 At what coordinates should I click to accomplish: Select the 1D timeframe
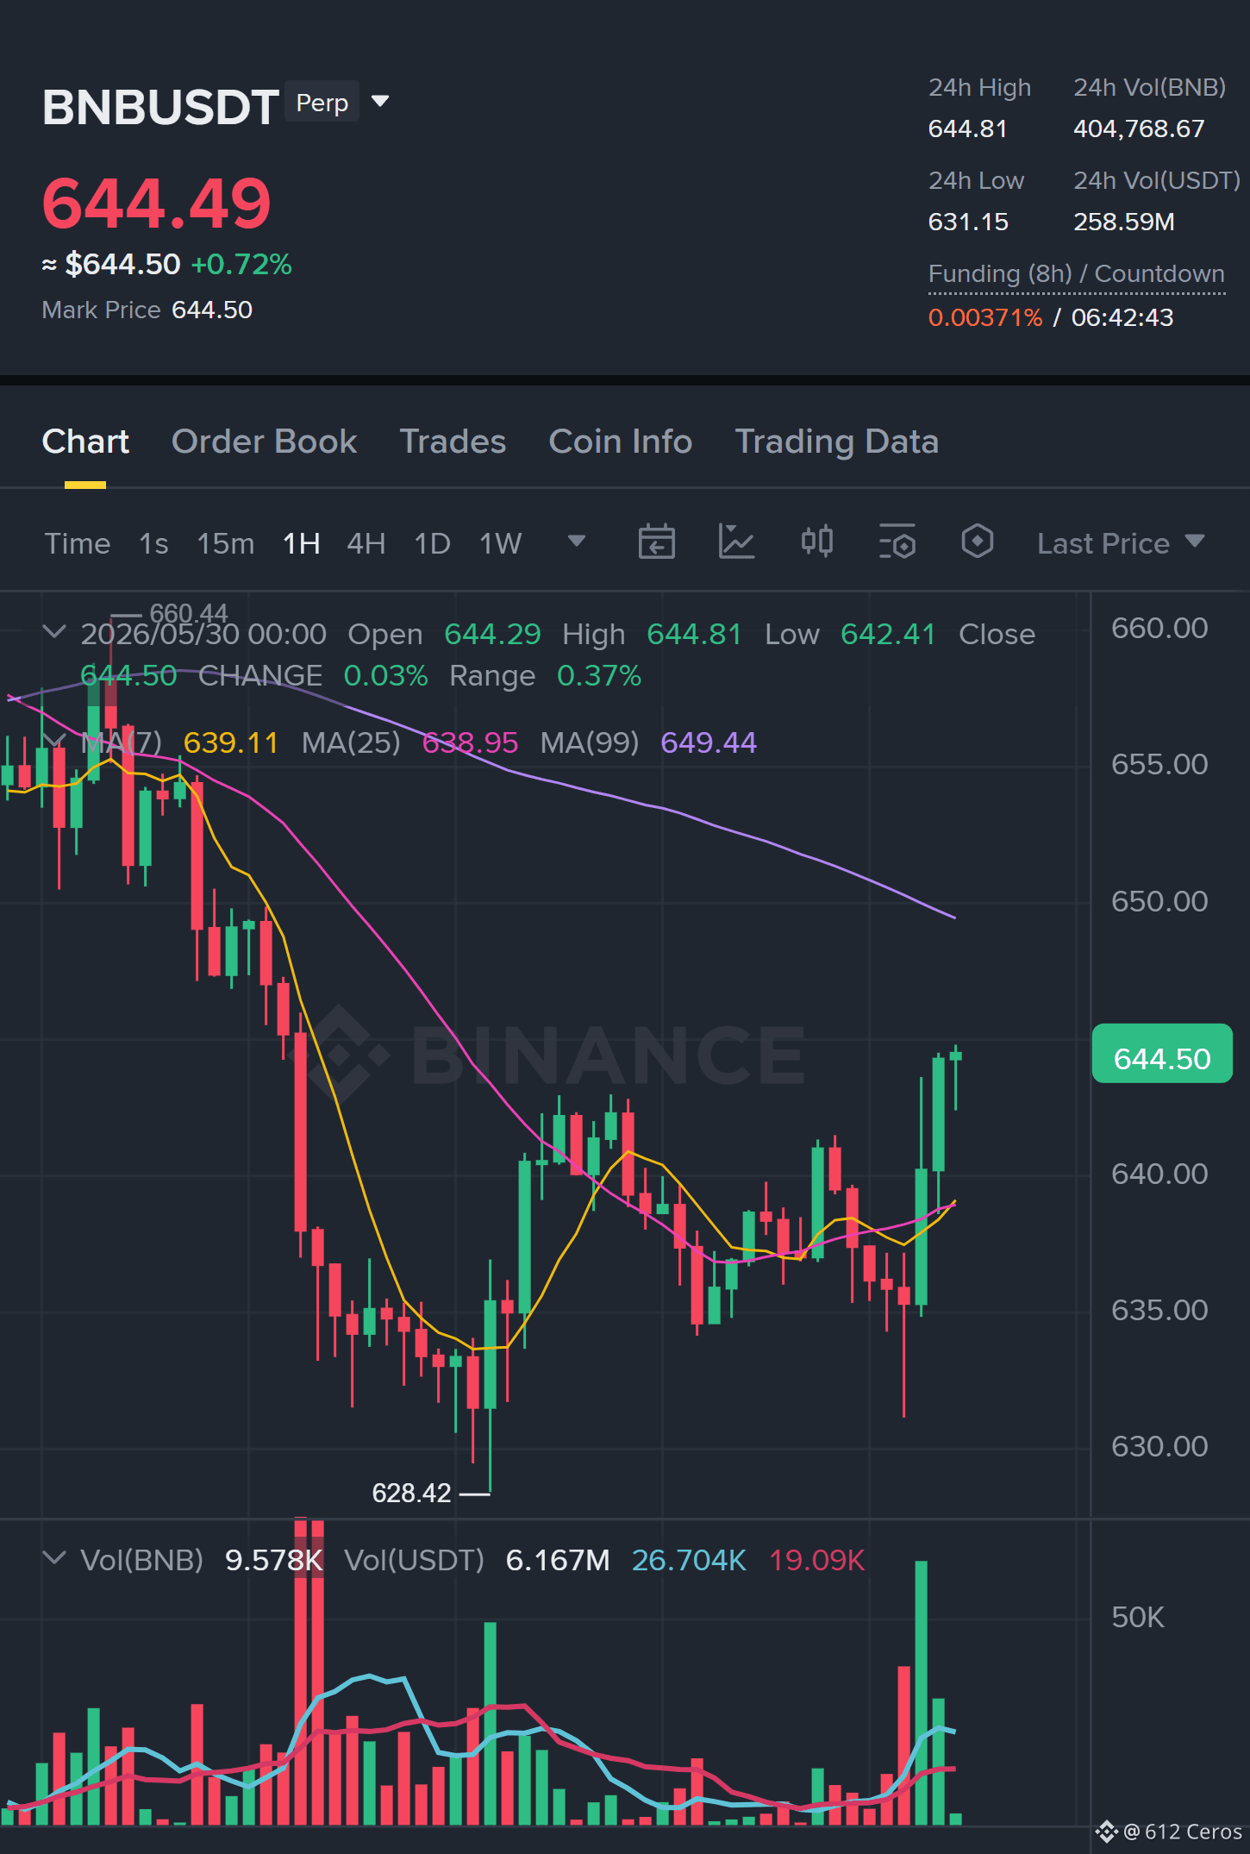432,543
